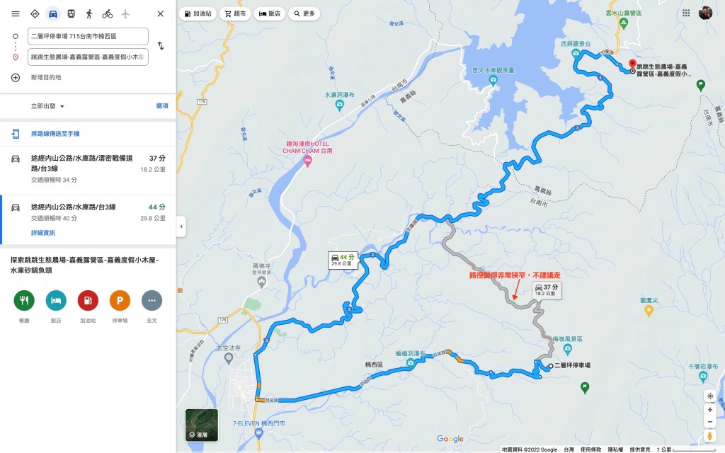Swap origin and destination with reverse arrows
Screen dimensions: 725x453
click(x=161, y=46)
